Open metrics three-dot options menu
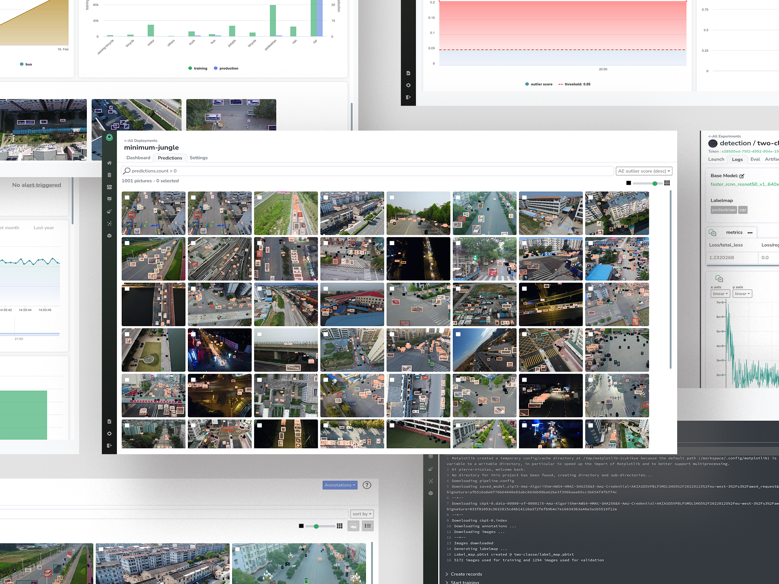The width and height of the screenshot is (779, 584). tap(750, 233)
